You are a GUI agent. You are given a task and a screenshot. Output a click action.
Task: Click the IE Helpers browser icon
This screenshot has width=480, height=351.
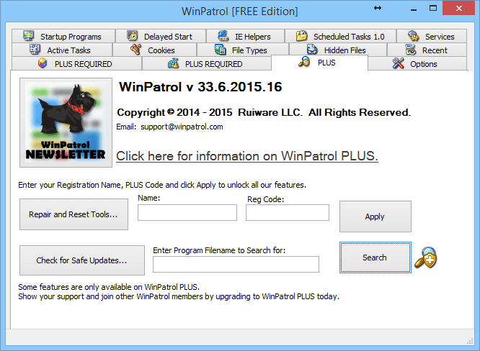(x=223, y=36)
